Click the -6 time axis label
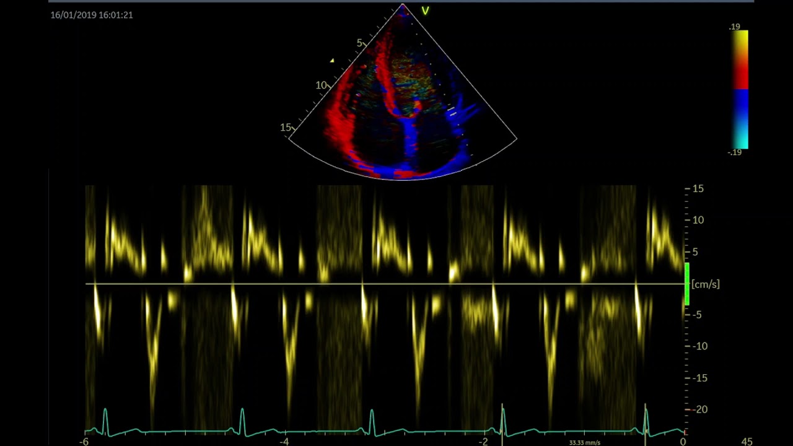This screenshot has height=446, width=793. pyautogui.click(x=84, y=442)
